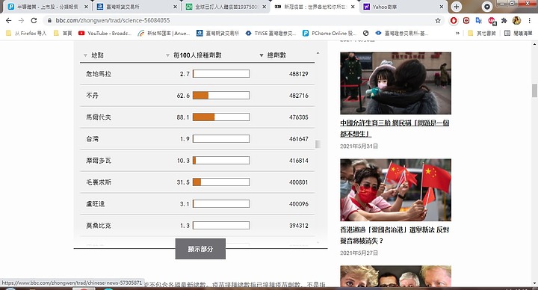
Task: Click the total doses value 394312
Action: click(298, 225)
